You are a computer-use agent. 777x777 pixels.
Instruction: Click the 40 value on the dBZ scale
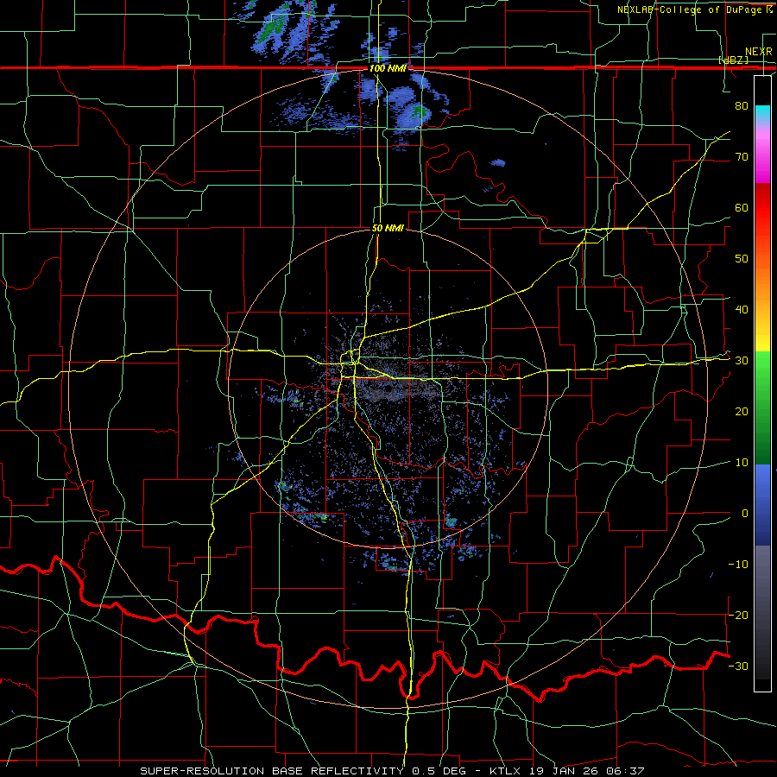[x=742, y=310]
